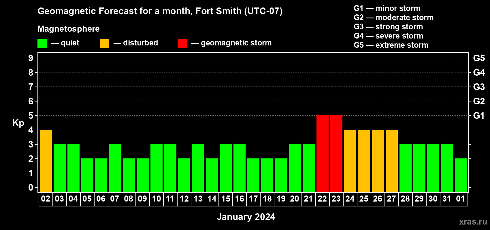Click the date label 03
The width and height of the screenshot is (490, 230).
[x=59, y=199]
